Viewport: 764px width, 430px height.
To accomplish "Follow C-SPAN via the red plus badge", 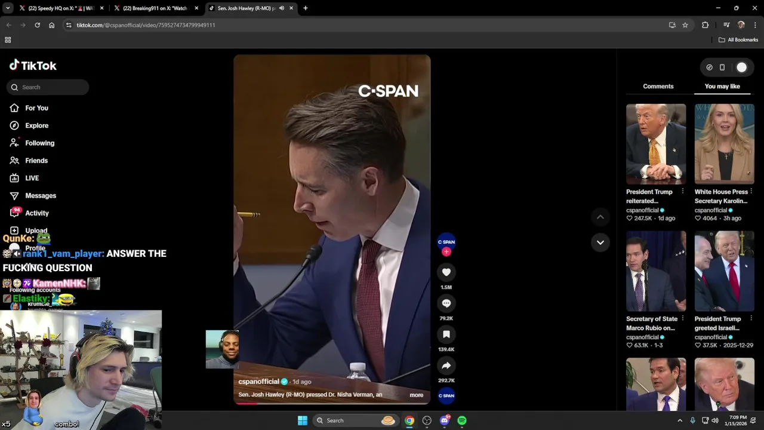I will [x=446, y=252].
